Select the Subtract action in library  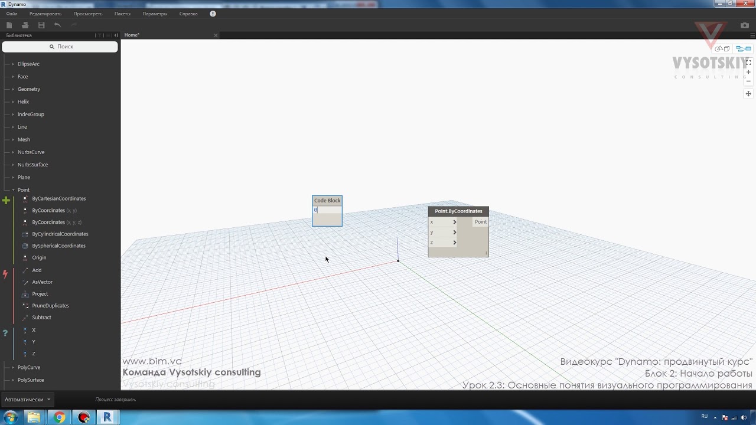point(41,318)
